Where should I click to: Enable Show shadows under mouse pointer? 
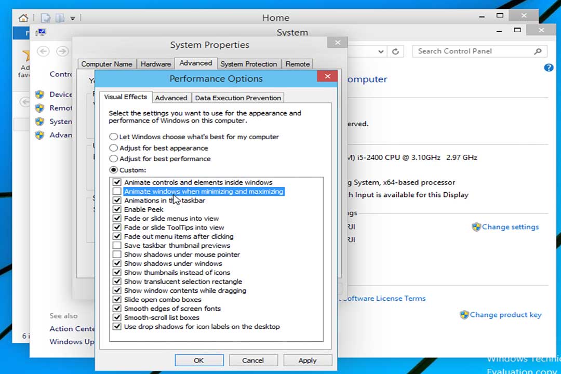(117, 255)
